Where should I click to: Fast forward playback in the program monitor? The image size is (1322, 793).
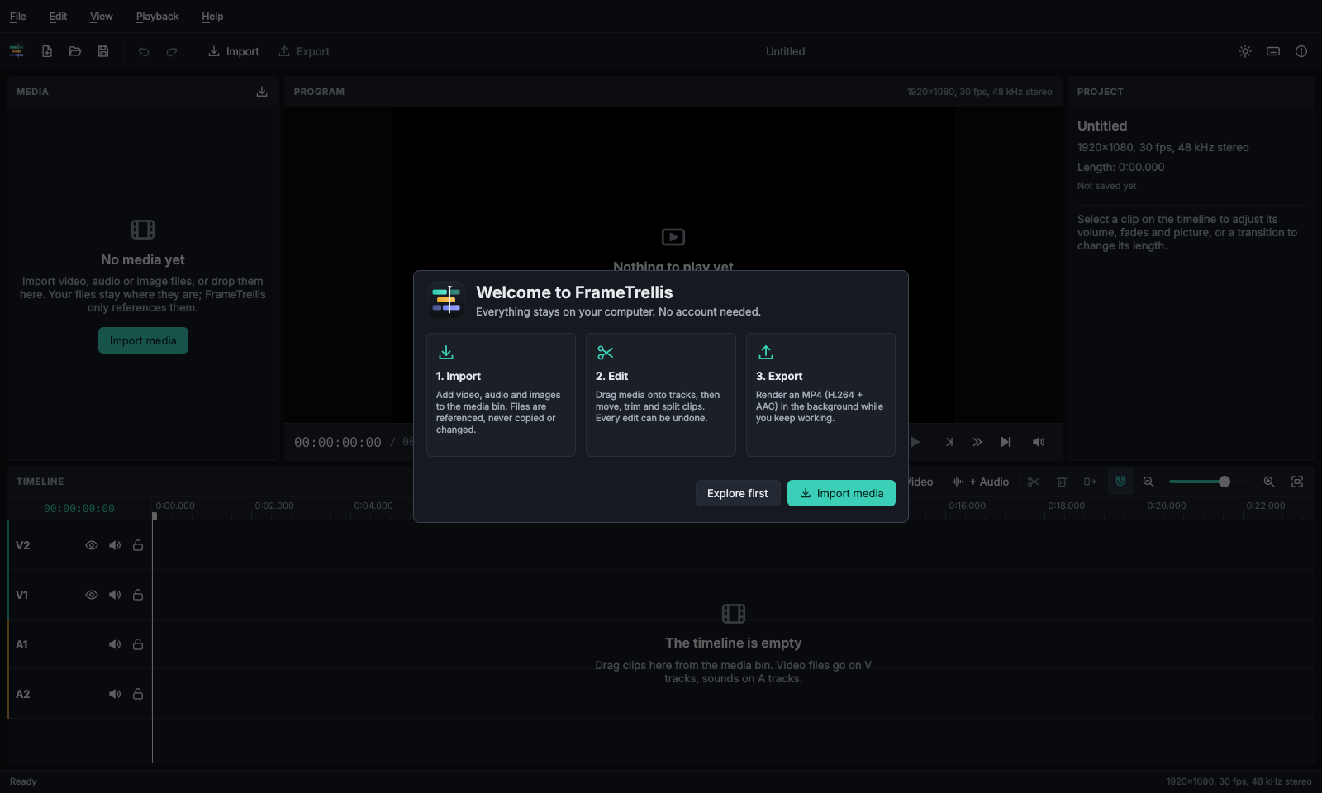click(x=977, y=442)
